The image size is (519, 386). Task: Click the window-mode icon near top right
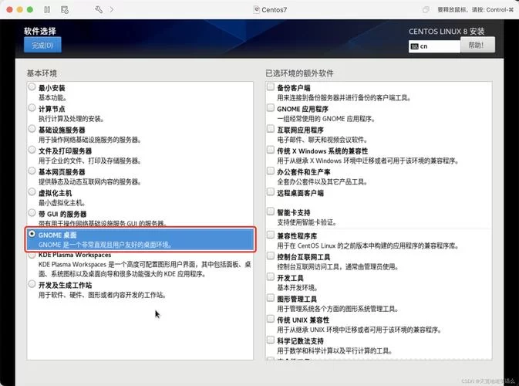coord(426,9)
